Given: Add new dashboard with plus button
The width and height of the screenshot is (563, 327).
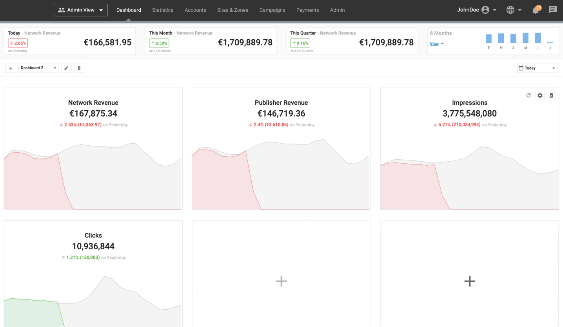Looking at the screenshot, I should point(11,68).
